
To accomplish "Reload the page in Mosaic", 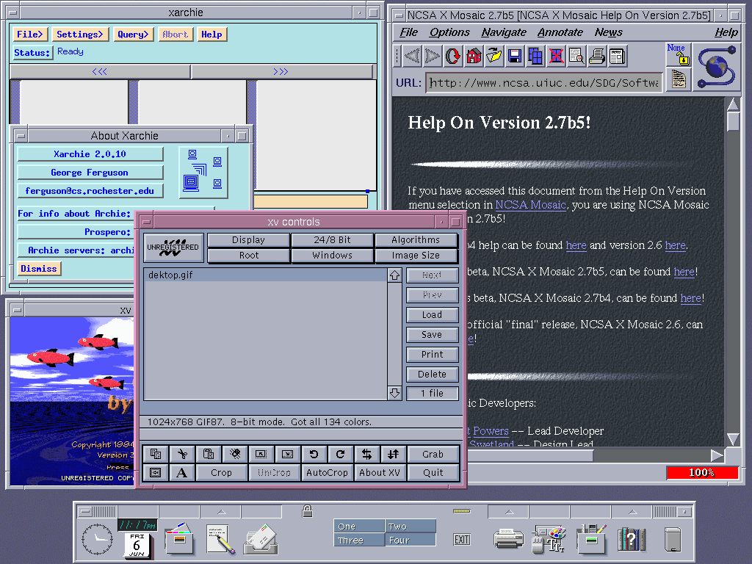I will click(452, 56).
